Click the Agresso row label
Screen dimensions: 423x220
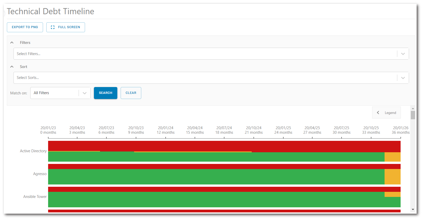tap(40, 174)
